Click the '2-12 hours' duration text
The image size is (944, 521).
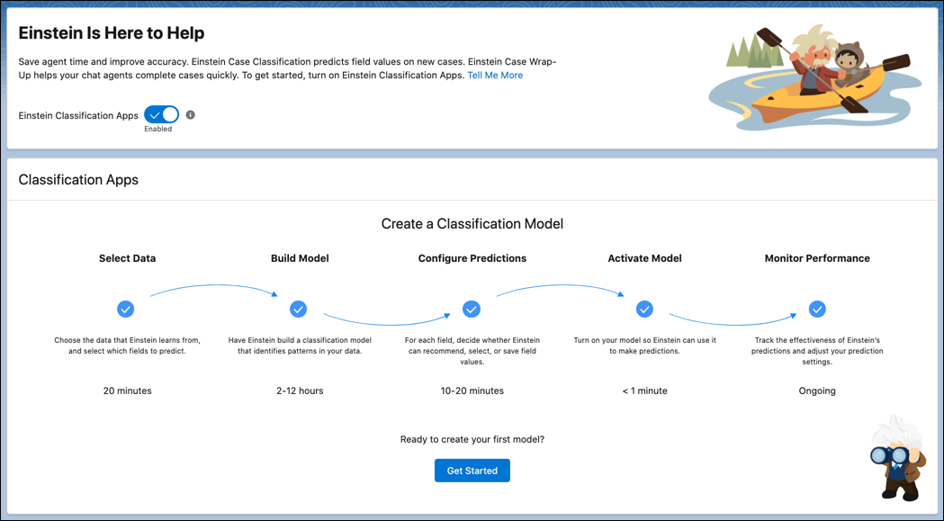(x=300, y=391)
